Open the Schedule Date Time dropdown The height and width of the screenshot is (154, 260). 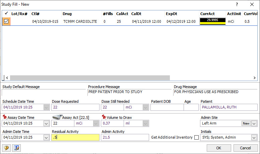[47, 107]
